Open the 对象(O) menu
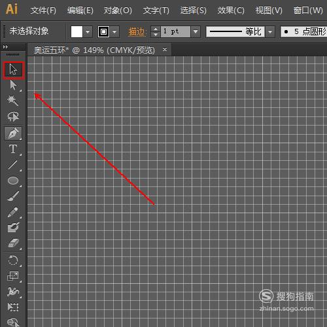 click(118, 10)
